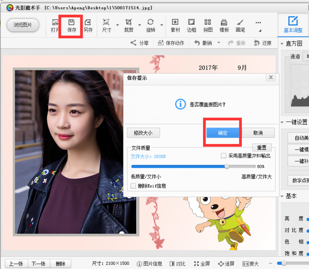The image size is (309, 269).
Task: Enable high quality JPEG output checkbox
Action: point(223,156)
